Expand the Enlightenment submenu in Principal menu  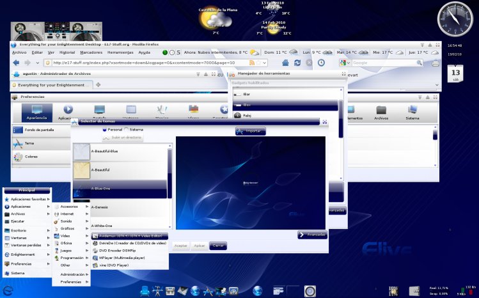click(x=27, y=255)
